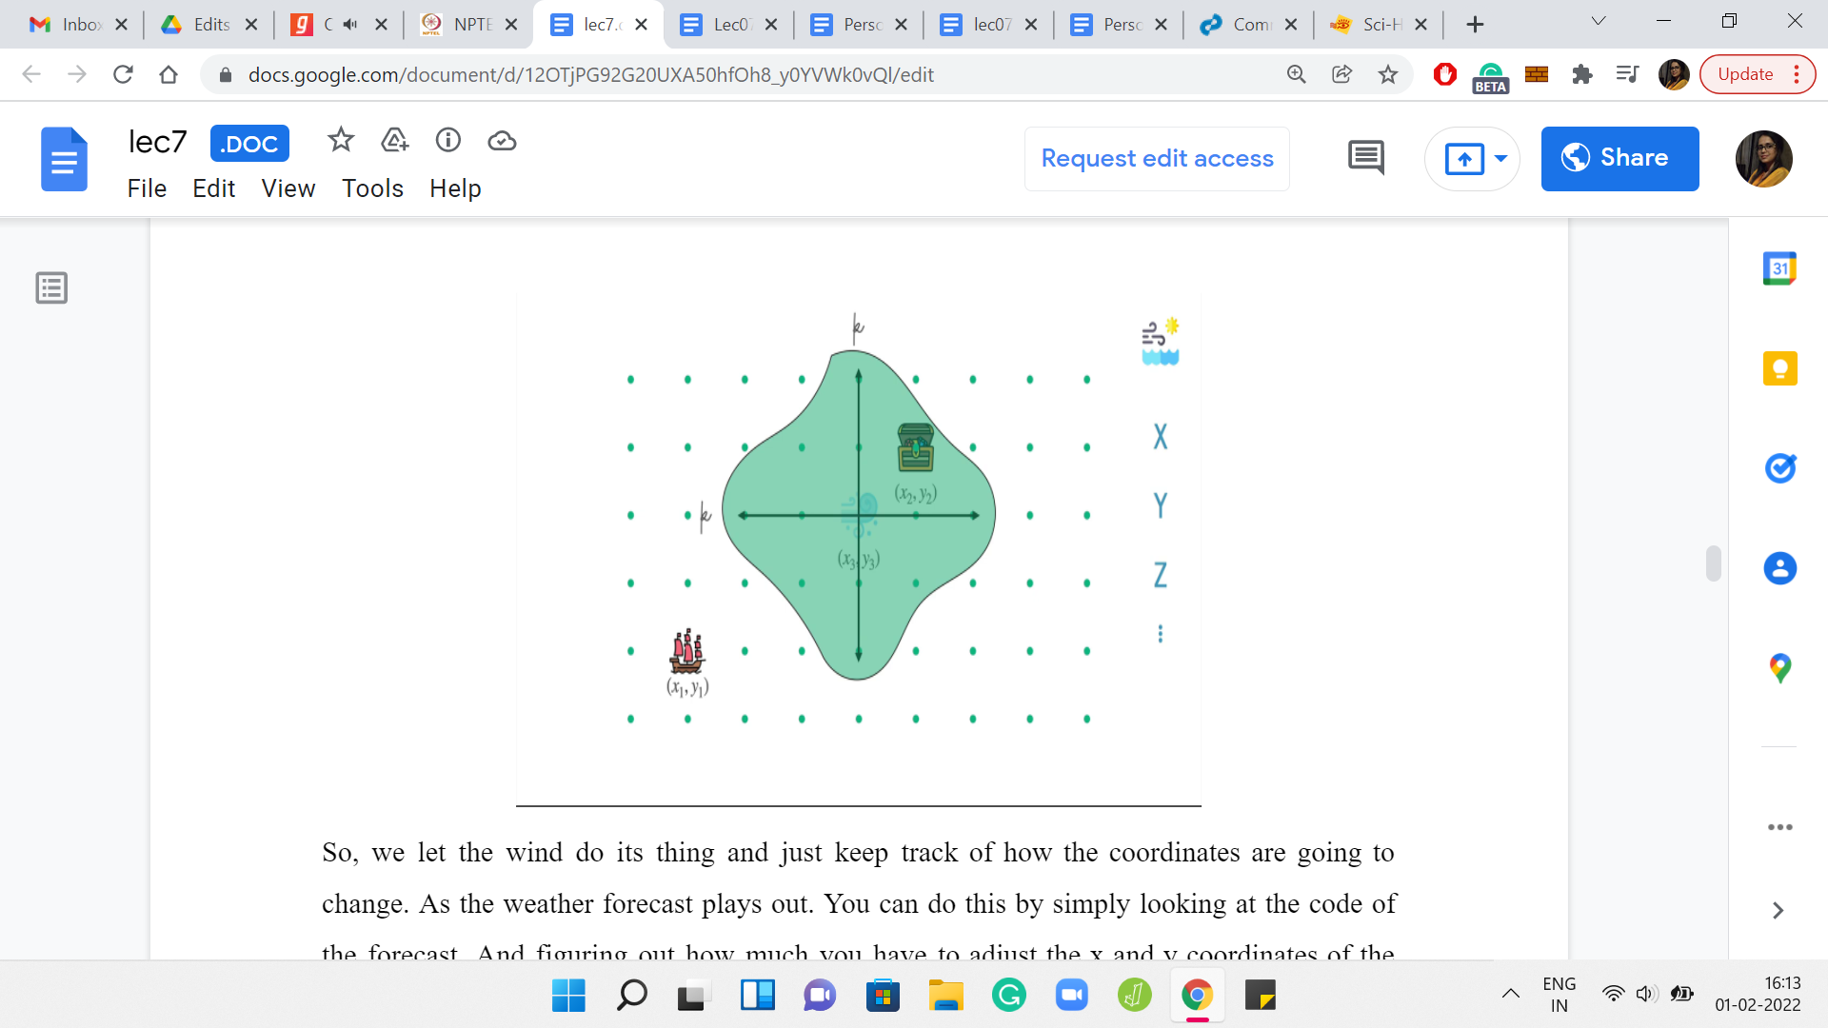
Task: Open Google Keep side panel
Action: (1778, 368)
